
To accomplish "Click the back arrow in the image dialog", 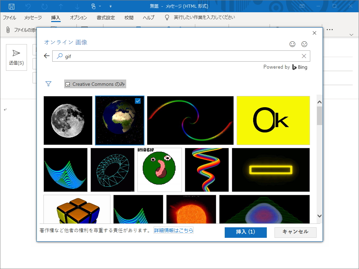I will click(x=47, y=56).
